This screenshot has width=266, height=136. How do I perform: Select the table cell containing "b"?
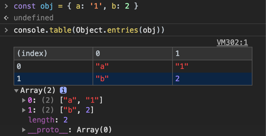click(133, 79)
